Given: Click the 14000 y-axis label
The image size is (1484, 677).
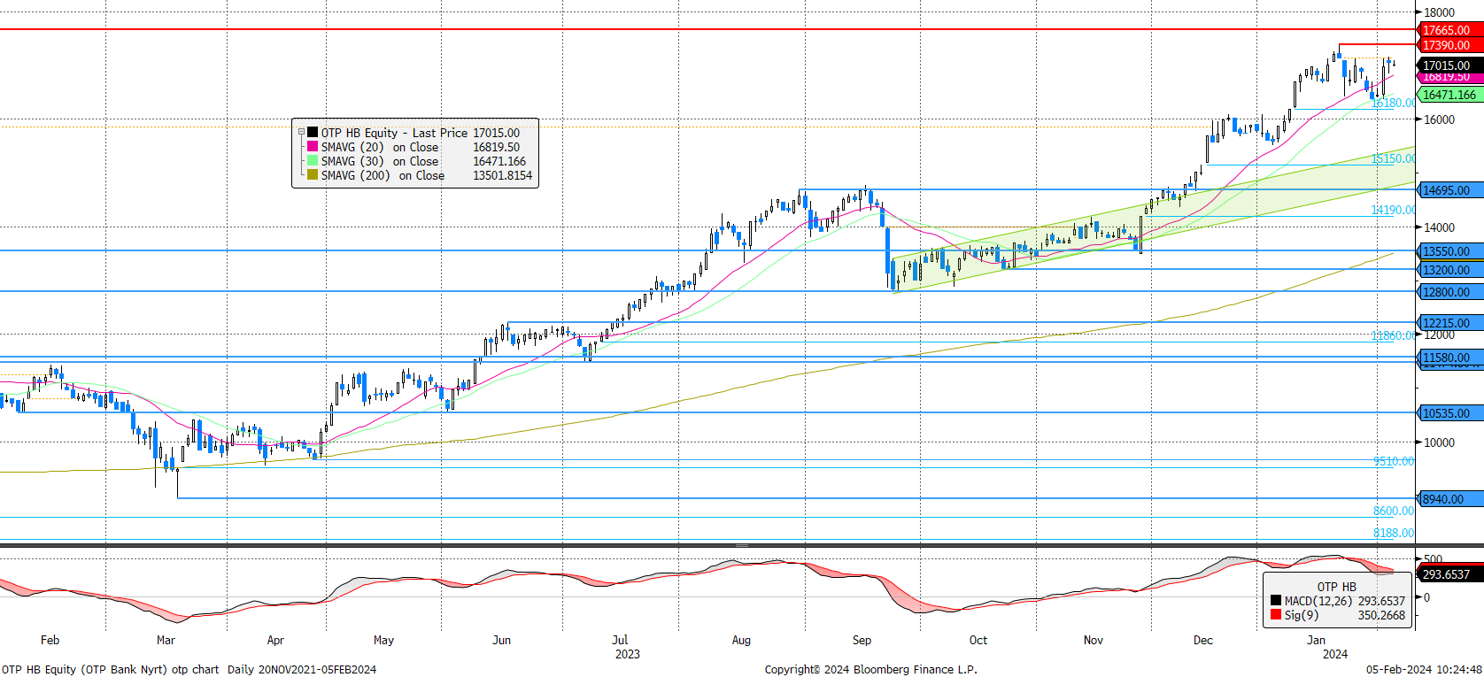Looking at the screenshot, I should coord(1439,227).
